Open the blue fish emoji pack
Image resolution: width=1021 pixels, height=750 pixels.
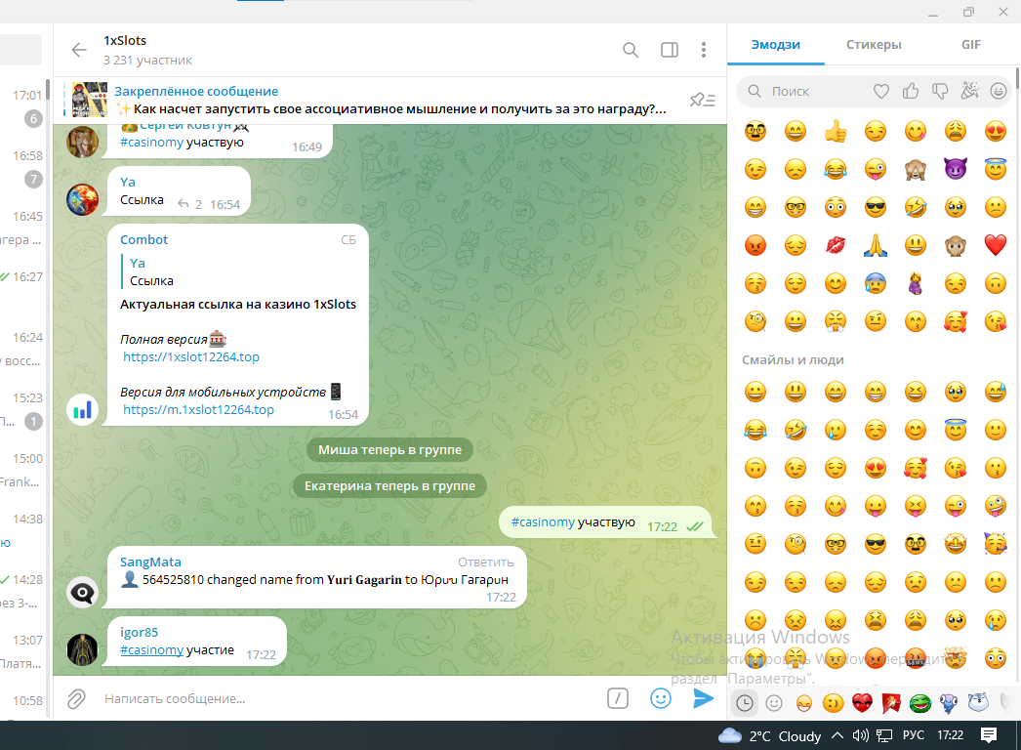949,703
